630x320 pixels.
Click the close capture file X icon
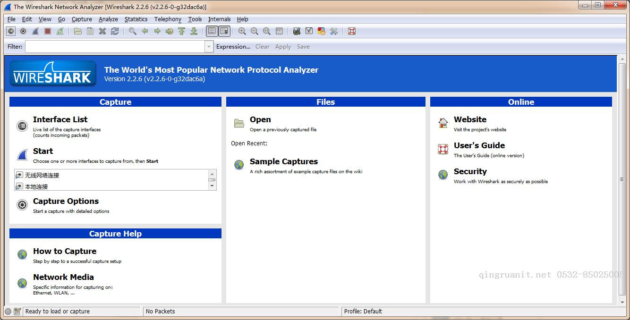point(102,31)
